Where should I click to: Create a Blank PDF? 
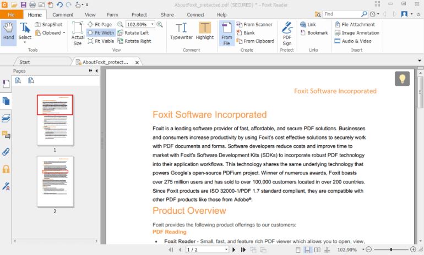click(246, 33)
